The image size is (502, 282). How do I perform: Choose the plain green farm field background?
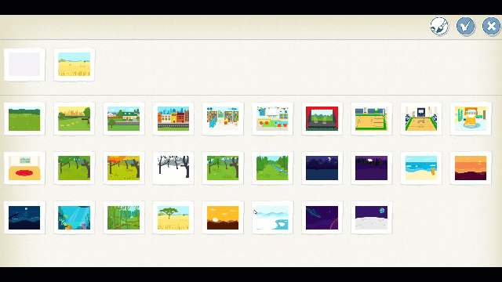click(24, 118)
